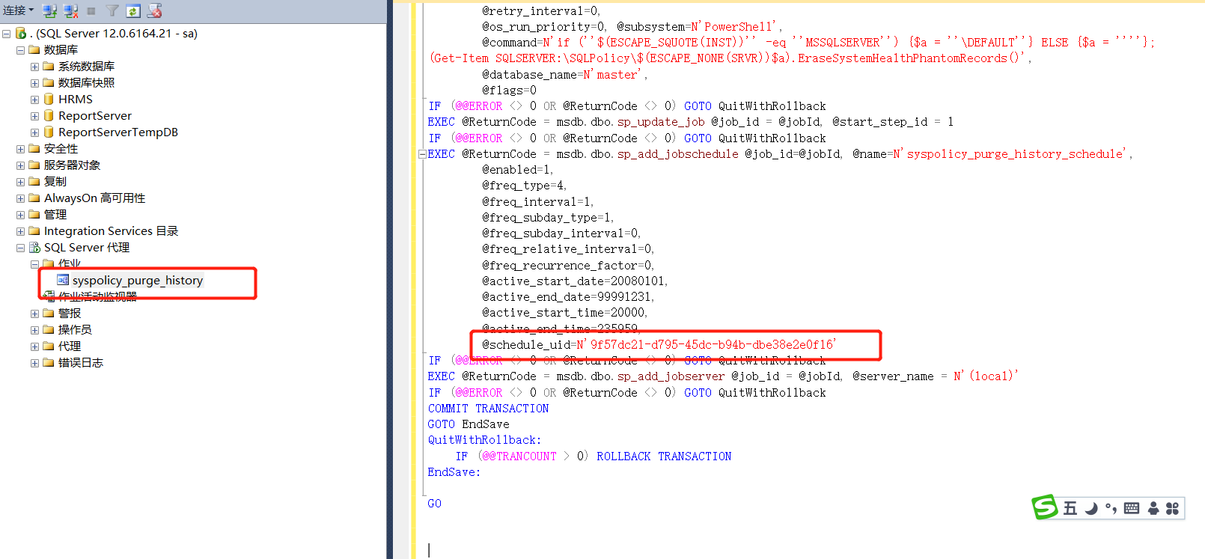Click the Refresh toolbar icon

click(x=133, y=10)
